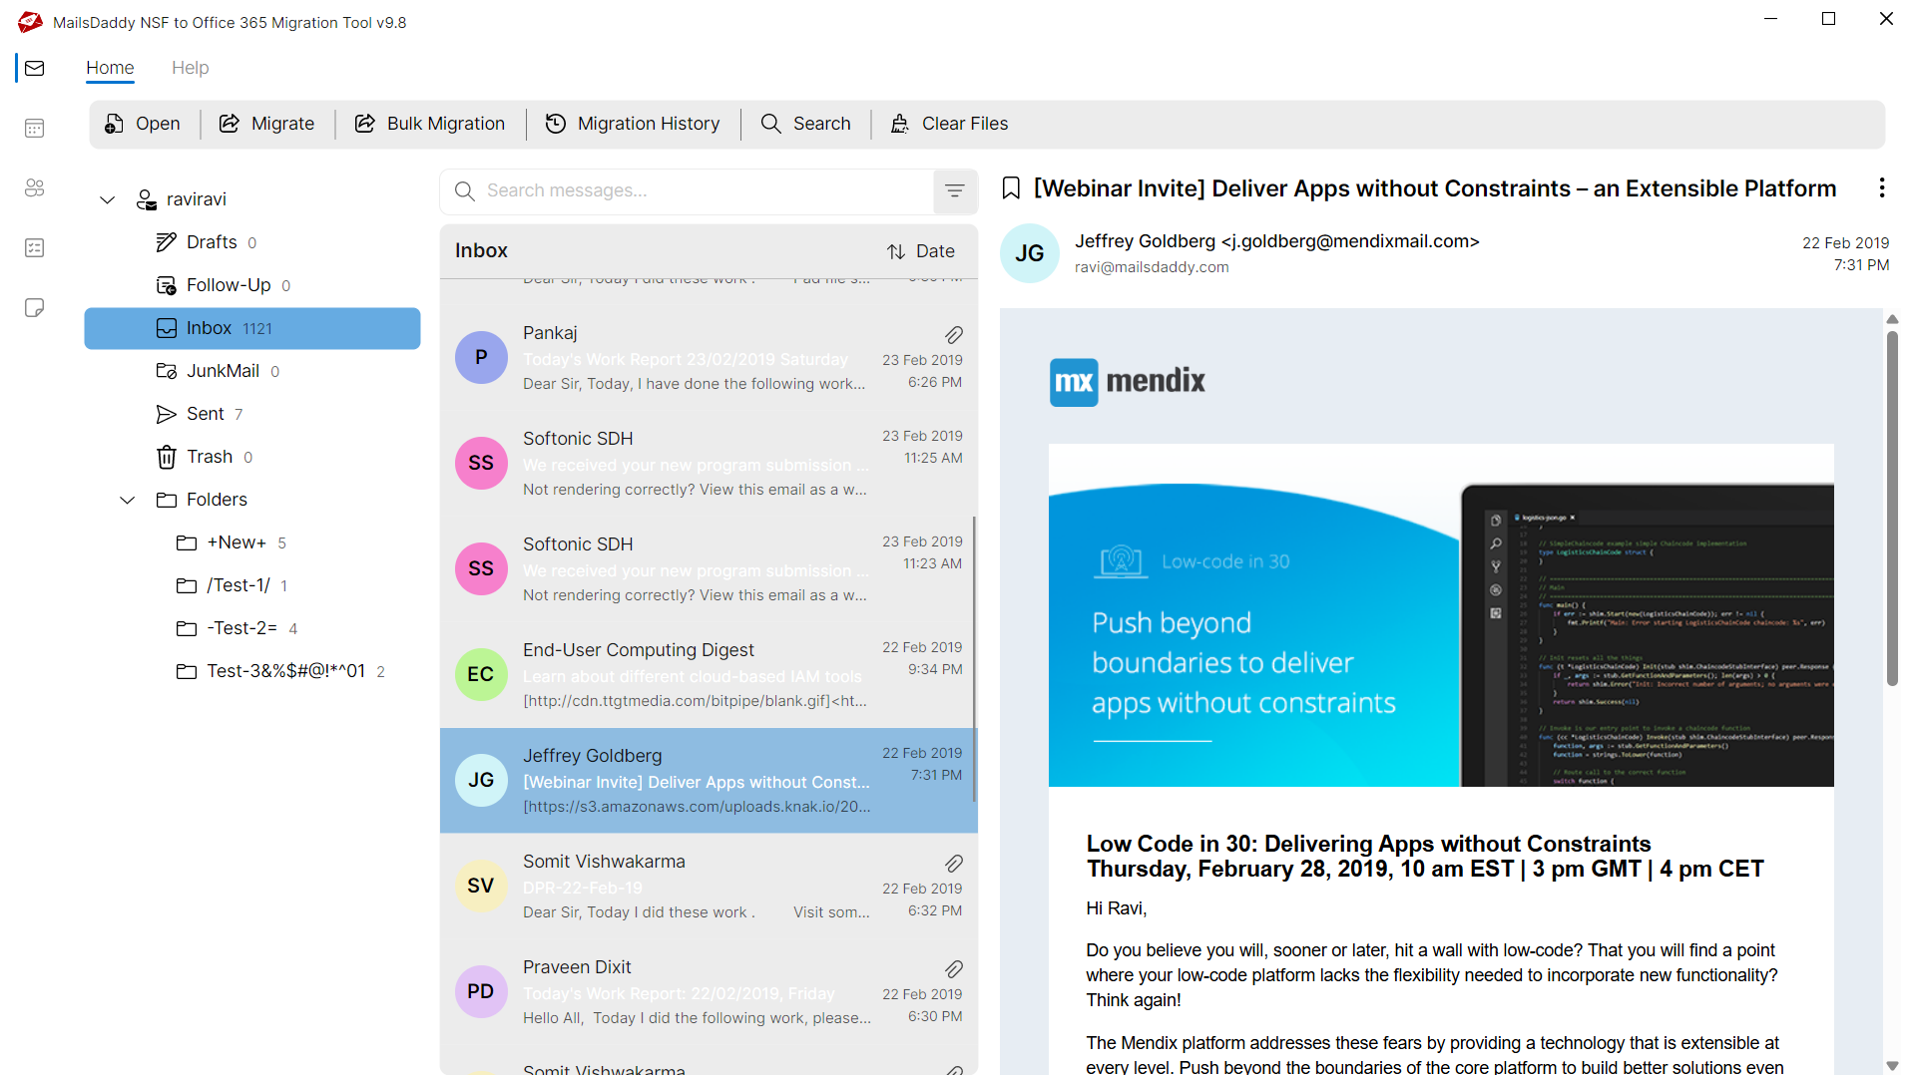Viewport: 1913px width, 1075px height.
Task: Bookmark the opened webinar invite email
Action: coord(1011,188)
